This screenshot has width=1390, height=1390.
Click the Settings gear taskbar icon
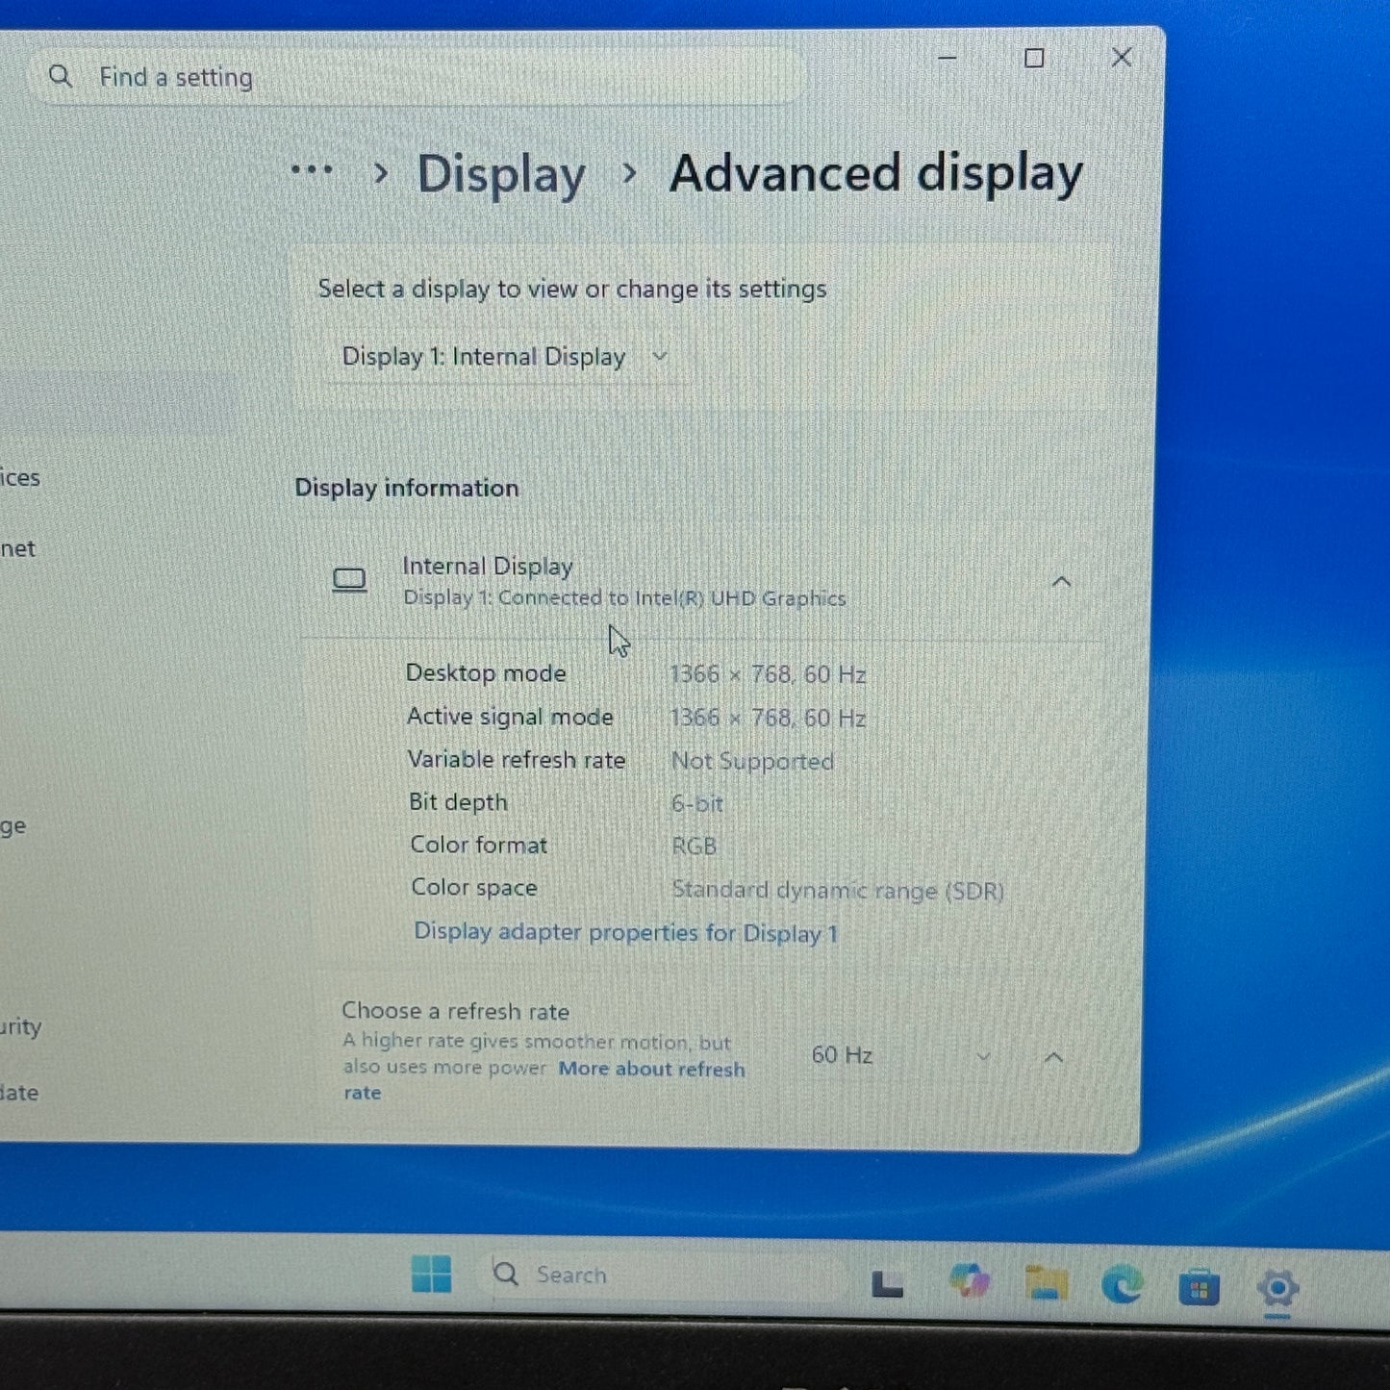click(x=1277, y=1288)
